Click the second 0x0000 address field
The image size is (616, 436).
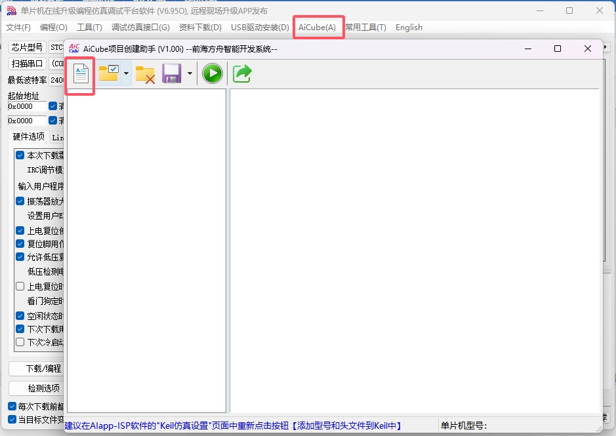27,121
